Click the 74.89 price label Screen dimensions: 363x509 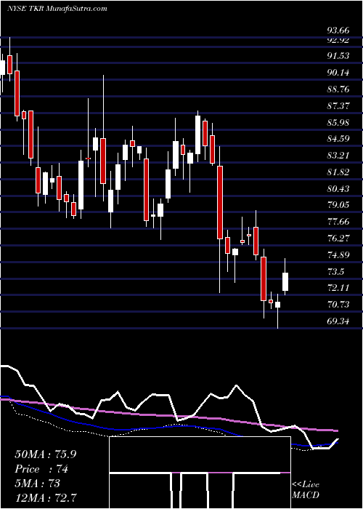pyautogui.click(x=338, y=255)
